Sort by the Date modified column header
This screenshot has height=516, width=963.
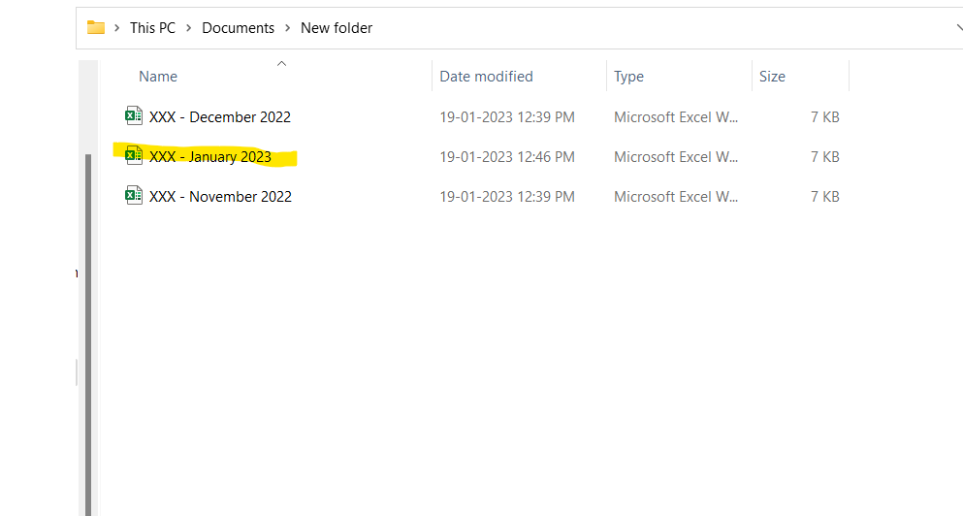(486, 77)
